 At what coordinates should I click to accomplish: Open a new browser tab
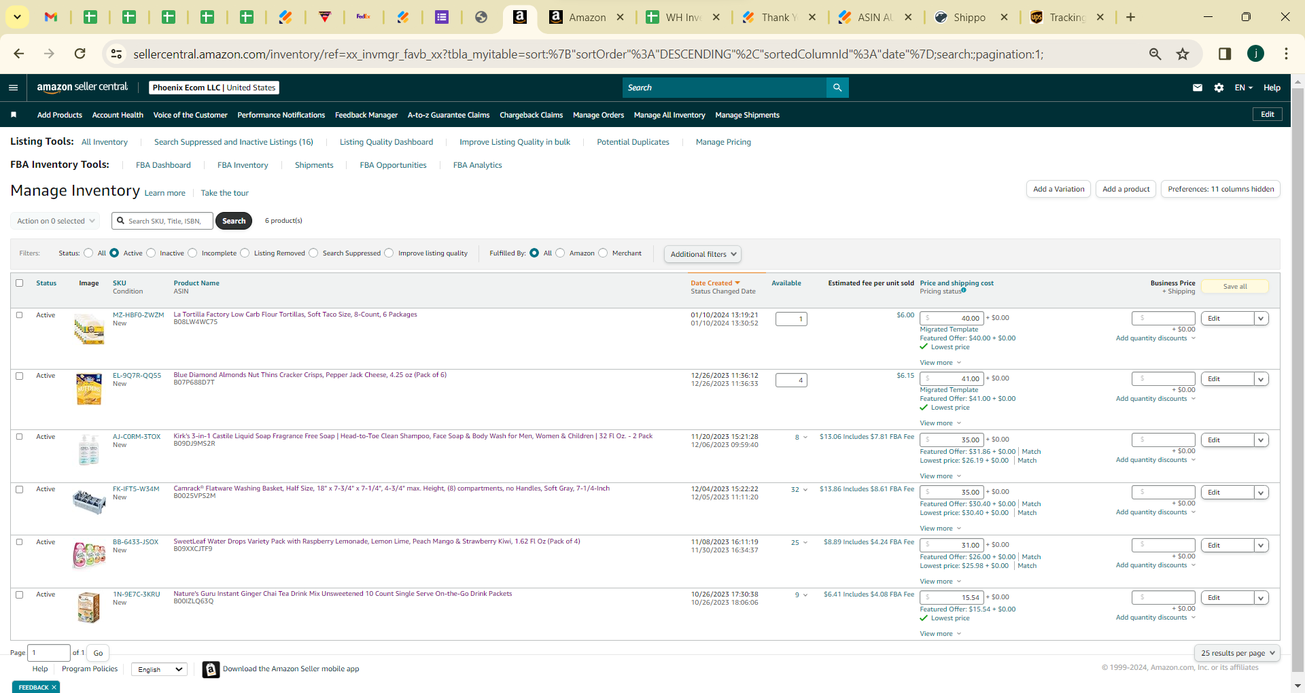click(x=1131, y=17)
